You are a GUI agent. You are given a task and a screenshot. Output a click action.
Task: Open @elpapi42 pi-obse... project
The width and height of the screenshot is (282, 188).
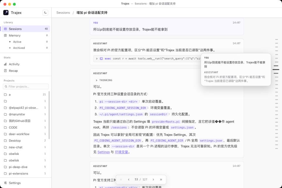[25, 108]
